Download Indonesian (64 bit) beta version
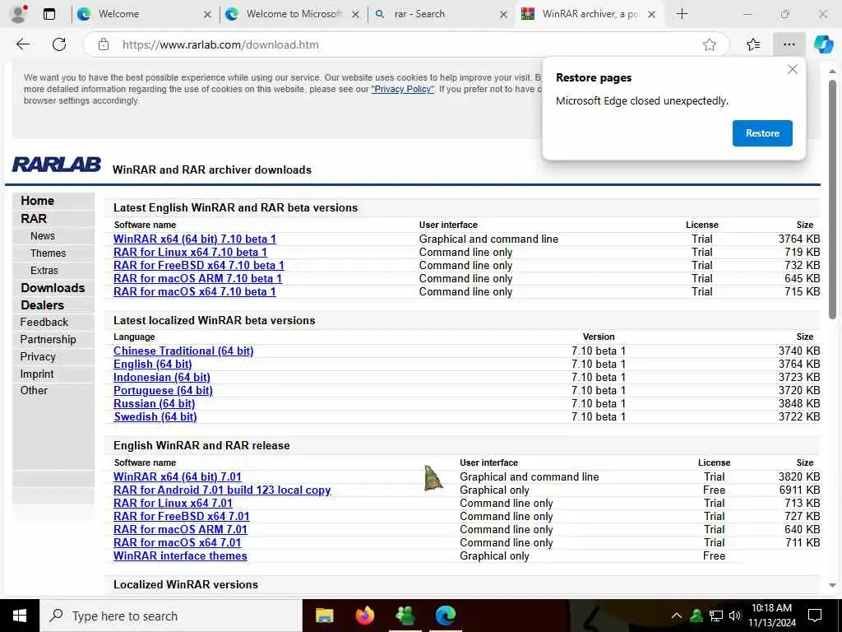The image size is (842, 632). (x=162, y=377)
